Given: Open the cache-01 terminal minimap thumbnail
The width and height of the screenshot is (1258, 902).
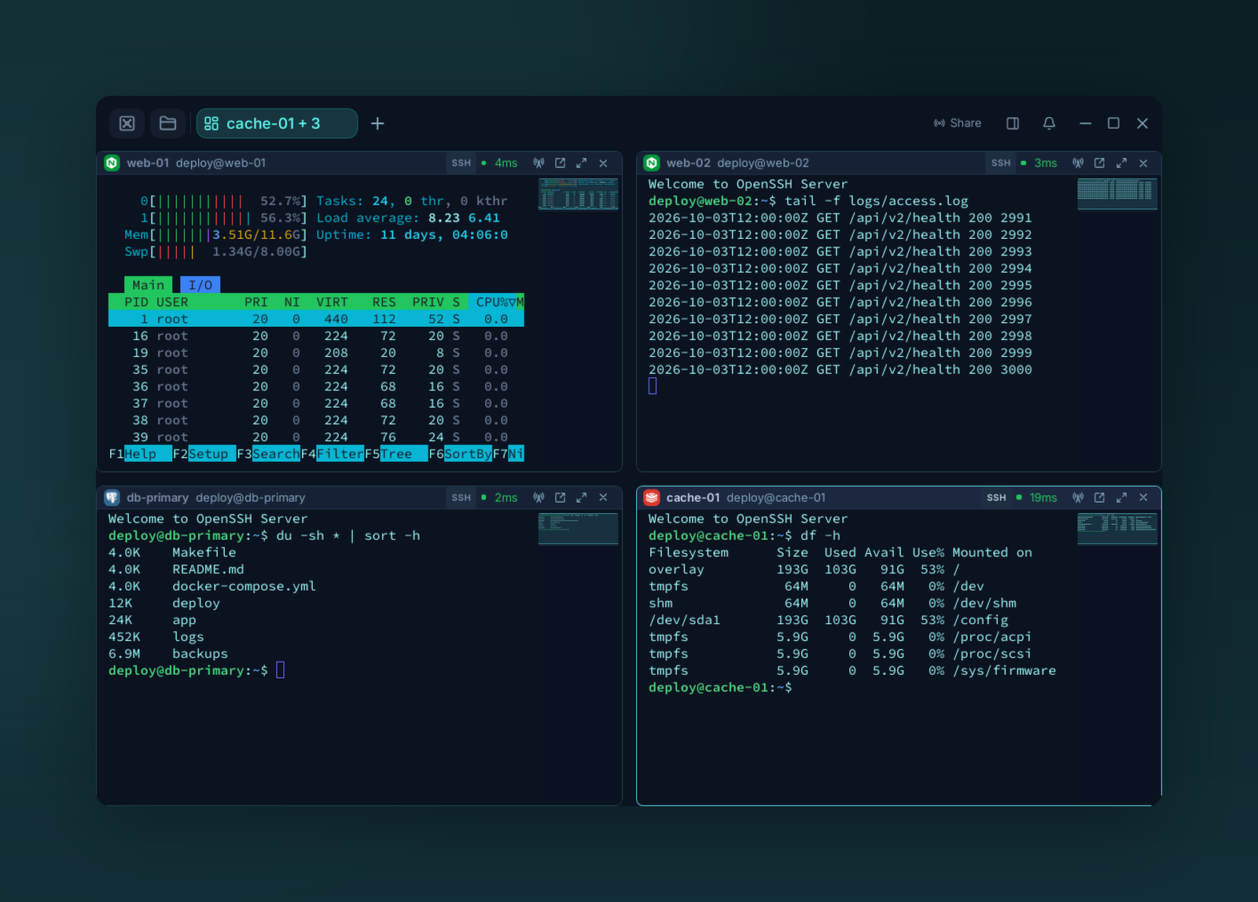Looking at the screenshot, I should point(1117,529).
